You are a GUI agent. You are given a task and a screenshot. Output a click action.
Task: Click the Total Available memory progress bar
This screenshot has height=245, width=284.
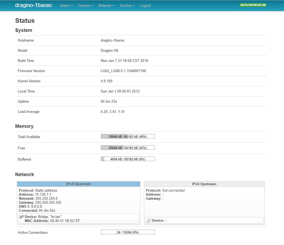[x=128, y=136]
